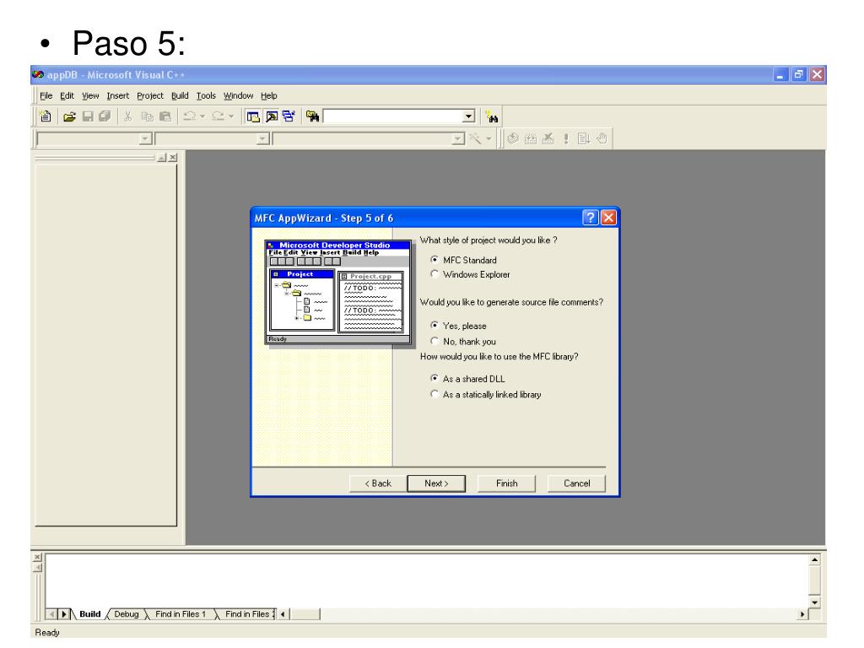Click the output pane scroll-down arrow
This screenshot has width=864, height=648.
click(814, 602)
